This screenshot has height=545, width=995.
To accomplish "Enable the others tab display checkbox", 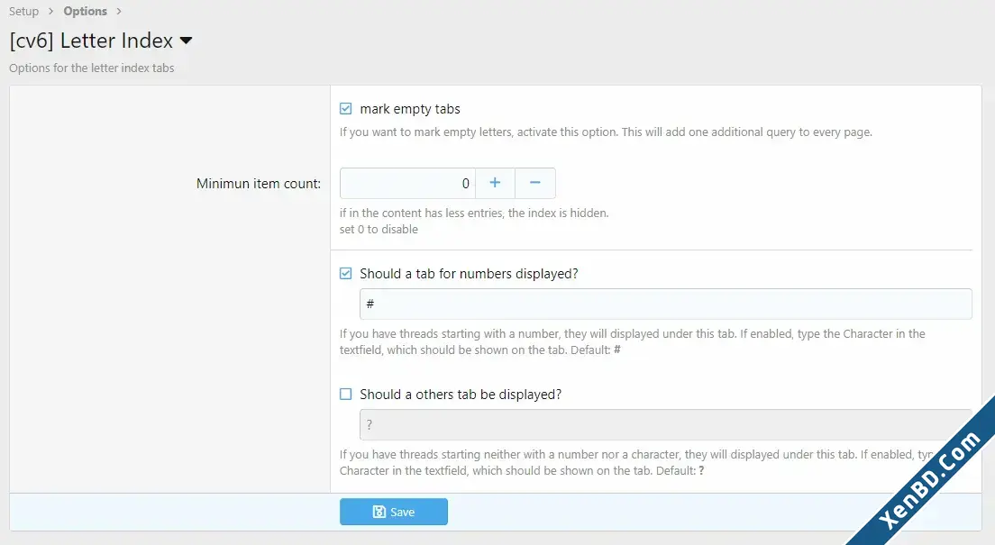I will coord(346,394).
